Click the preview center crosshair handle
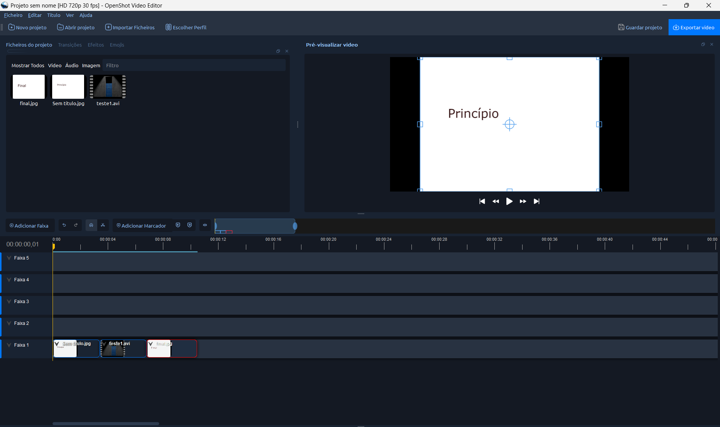Viewport: 720px width, 427px height. point(509,124)
